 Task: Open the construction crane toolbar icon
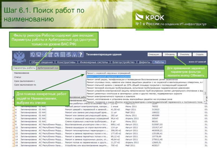(51, 54)
